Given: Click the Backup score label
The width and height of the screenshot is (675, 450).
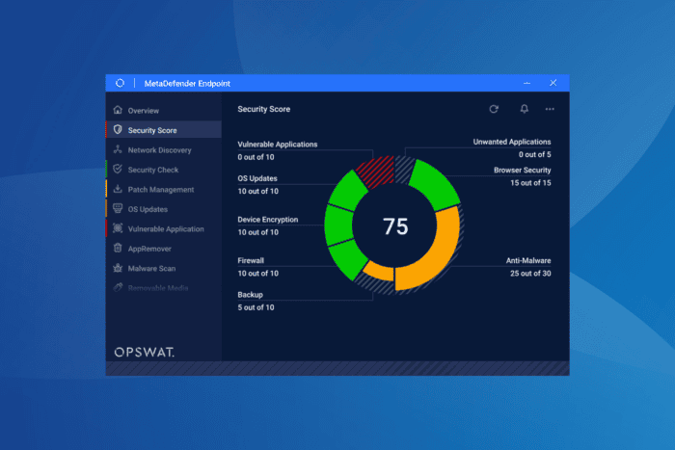Looking at the screenshot, I should click(250, 295).
